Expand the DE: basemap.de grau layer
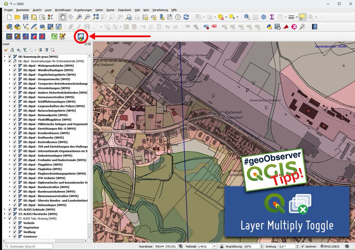Viewport: 355px width, 250px height. (x=5, y=57)
